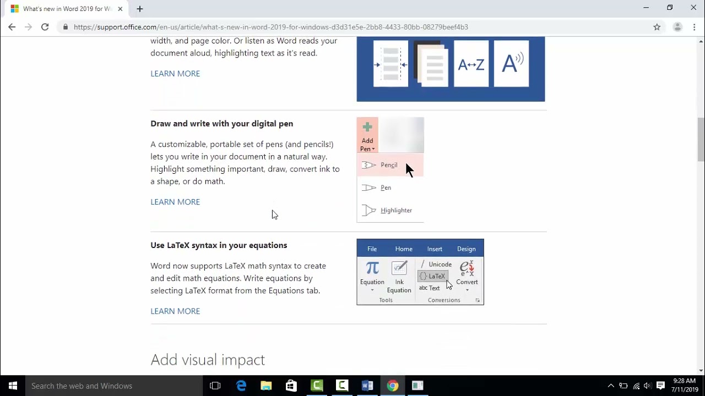Image resolution: width=705 pixels, height=396 pixels.
Task: Open Task View from the taskbar
Action: [x=215, y=386]
